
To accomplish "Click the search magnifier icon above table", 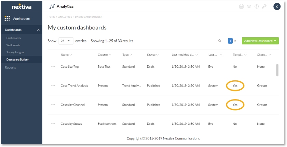I will pyautogui.click(x=220, y=41).
